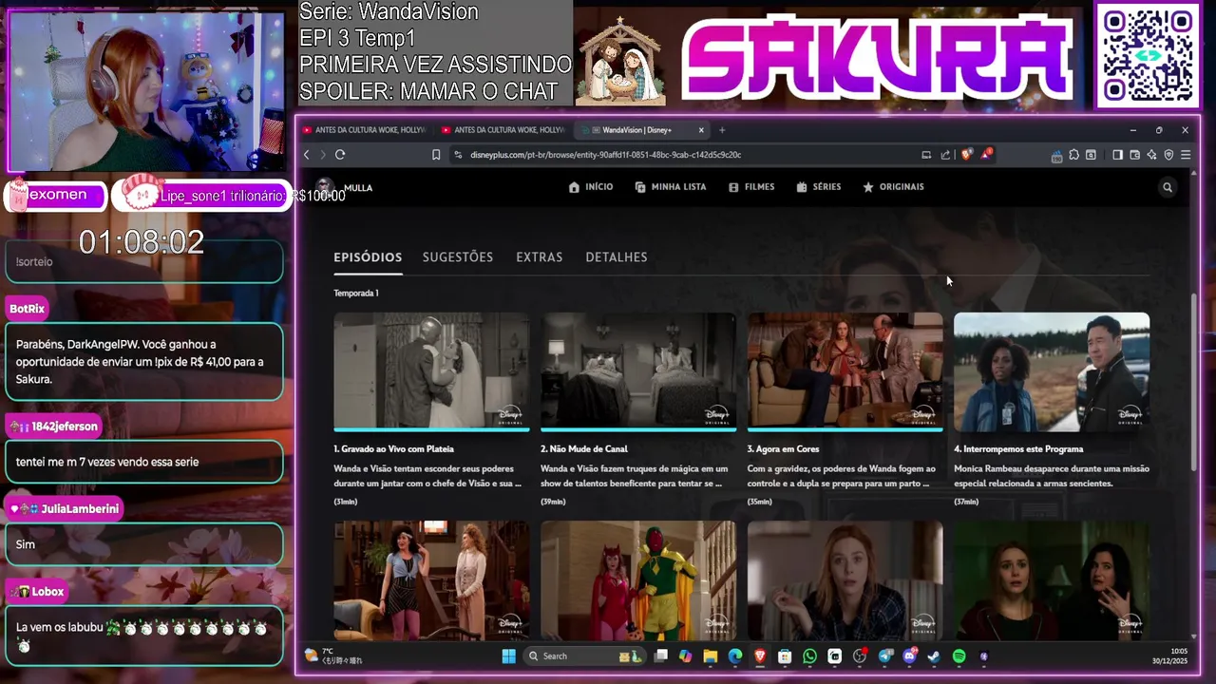Viewport: 1216px width, 684px height.
Task: Open a new browser tab
Action: [x=722, y=130]
